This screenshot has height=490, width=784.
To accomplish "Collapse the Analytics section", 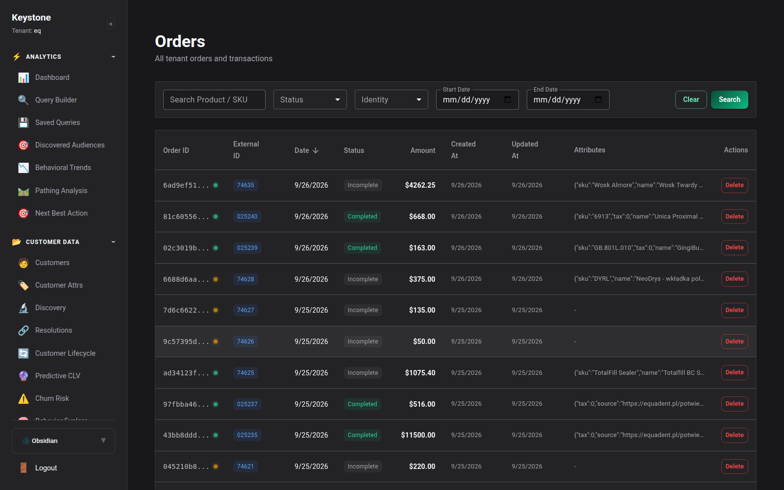I will [x=113, y=57].
